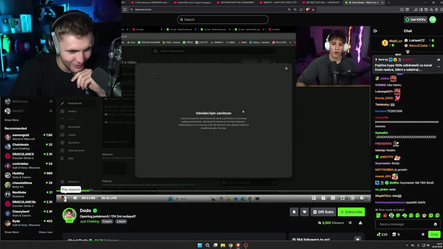Select the capitalized Czech tag

107,221
